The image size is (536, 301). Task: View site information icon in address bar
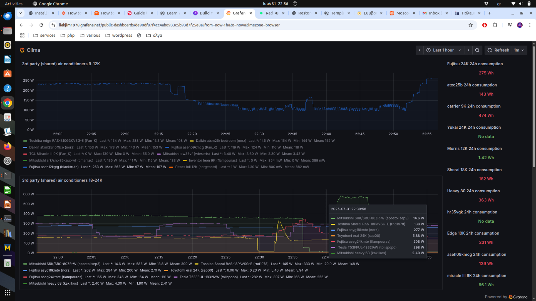(x=53, y=25)
